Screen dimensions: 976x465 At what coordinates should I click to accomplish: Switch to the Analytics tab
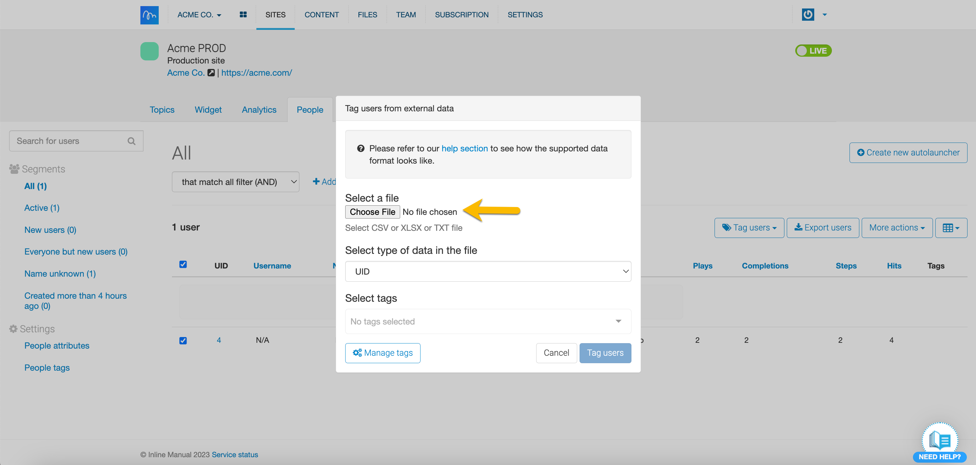259,110
